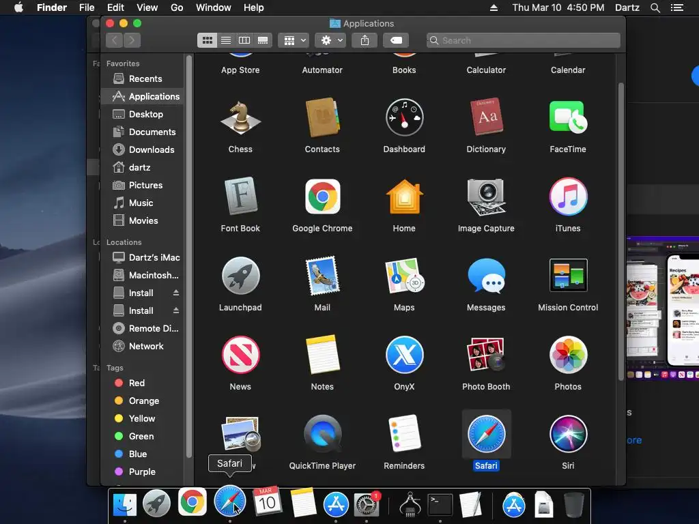Open the Window menu
Screen dimensions: 699x524
(x=214, y=8)
